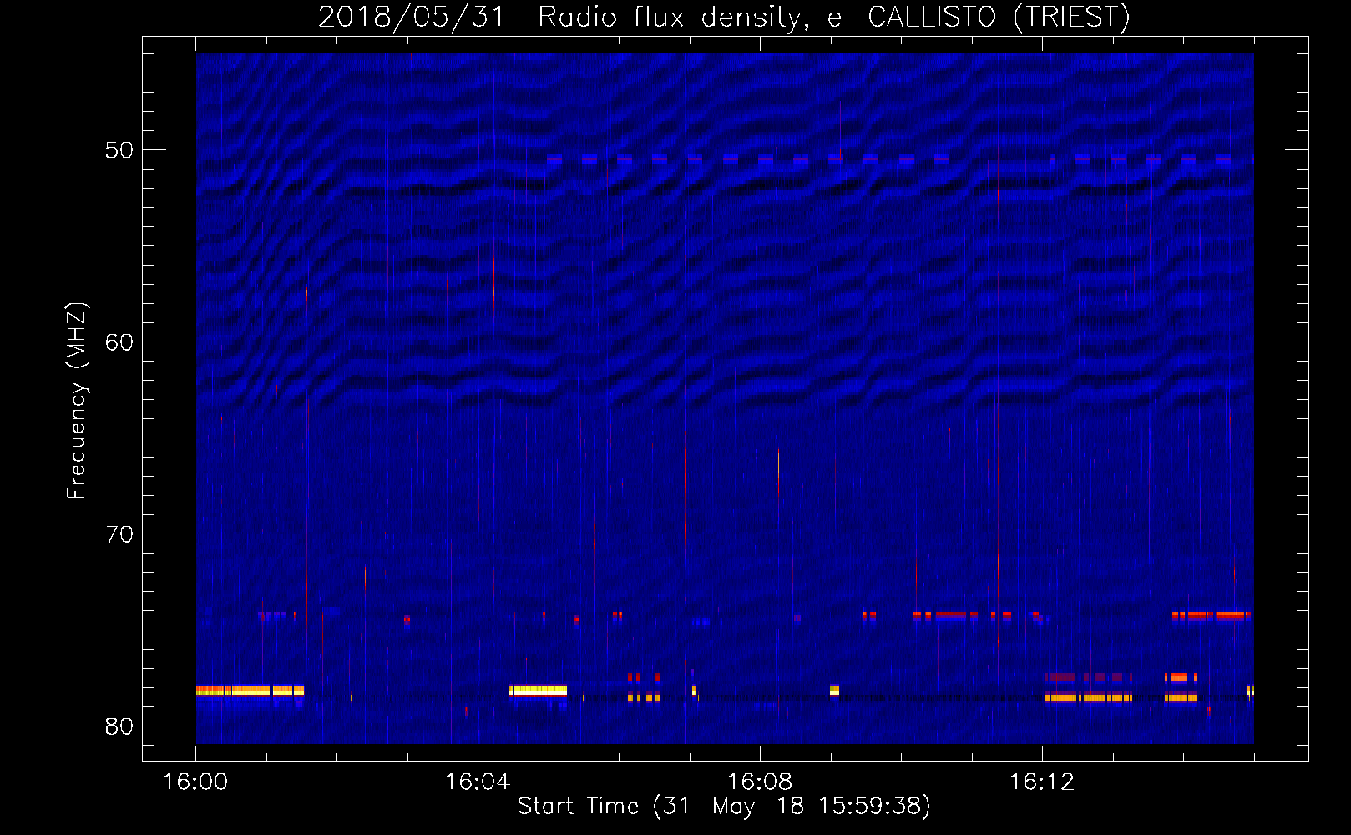1351x835 pixels.
Task: Click the 16:00 time tick label
Action: (195, 782)
